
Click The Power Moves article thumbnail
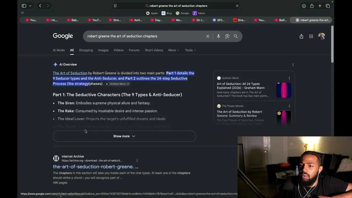coord(284,117)
